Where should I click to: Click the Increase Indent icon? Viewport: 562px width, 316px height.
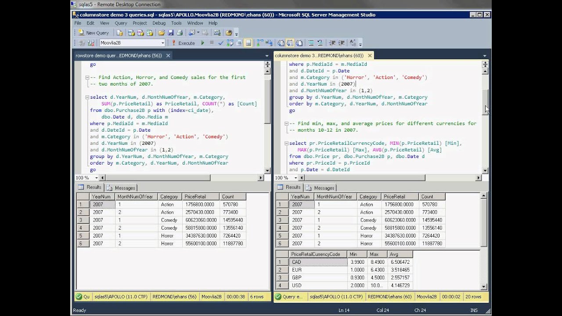(x=341, y=43)
